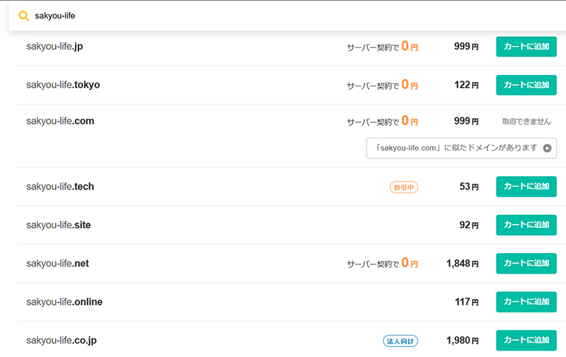Click the yellow search magnifier icon

tap(23, 16)
